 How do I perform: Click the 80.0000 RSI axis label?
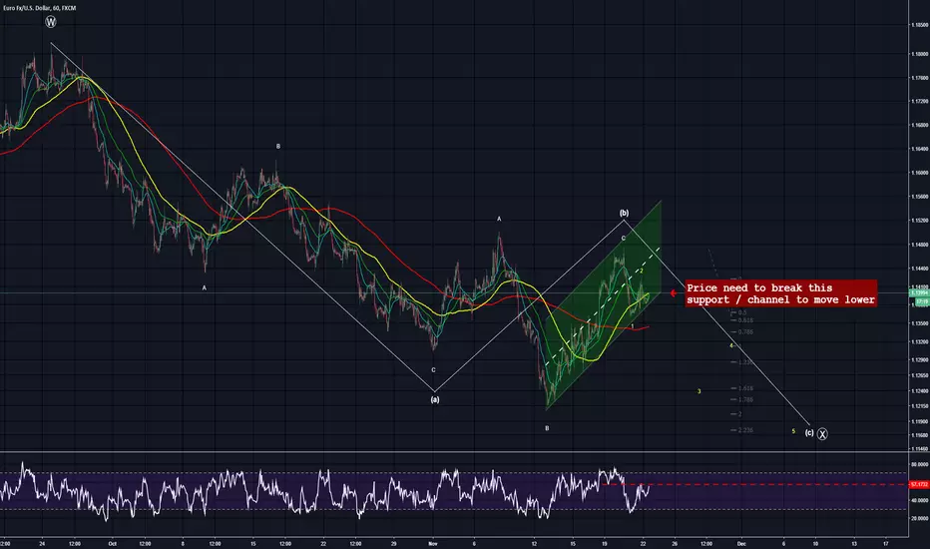click(x=919, y=464)
